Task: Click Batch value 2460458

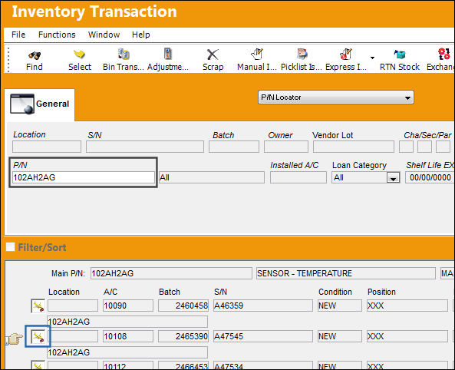Action: (x=183, y=306)
